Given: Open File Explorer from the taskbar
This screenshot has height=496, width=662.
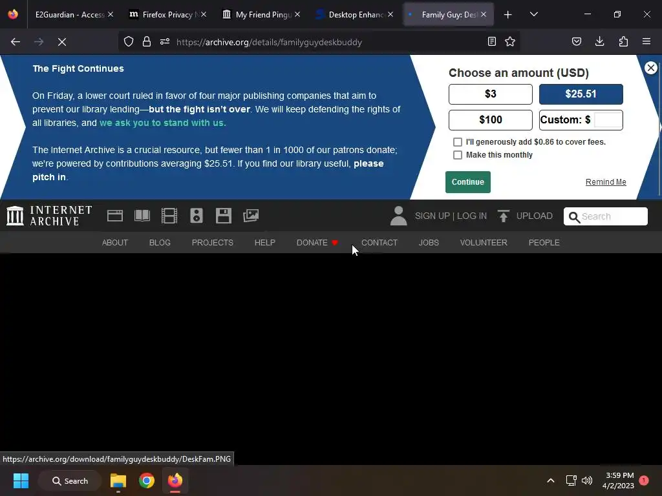Looking at the screenshot, I should 118,480.
